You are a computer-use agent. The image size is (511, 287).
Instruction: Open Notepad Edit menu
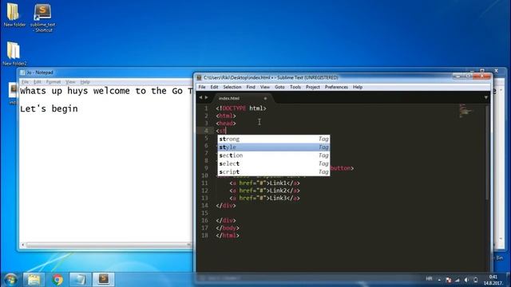(38, 82)
